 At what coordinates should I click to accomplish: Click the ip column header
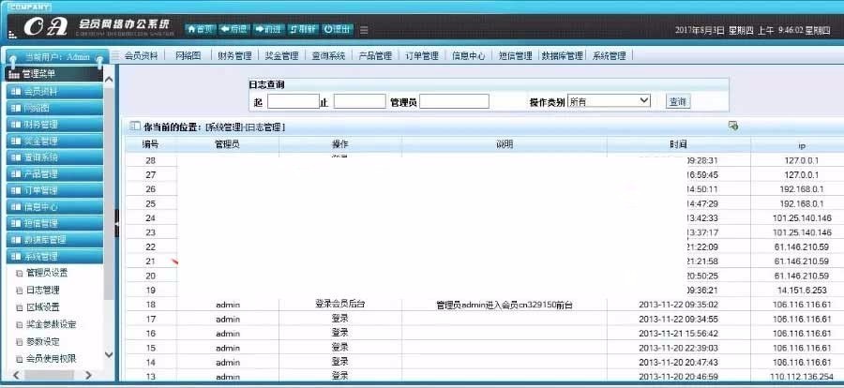[x=802, y=145]
